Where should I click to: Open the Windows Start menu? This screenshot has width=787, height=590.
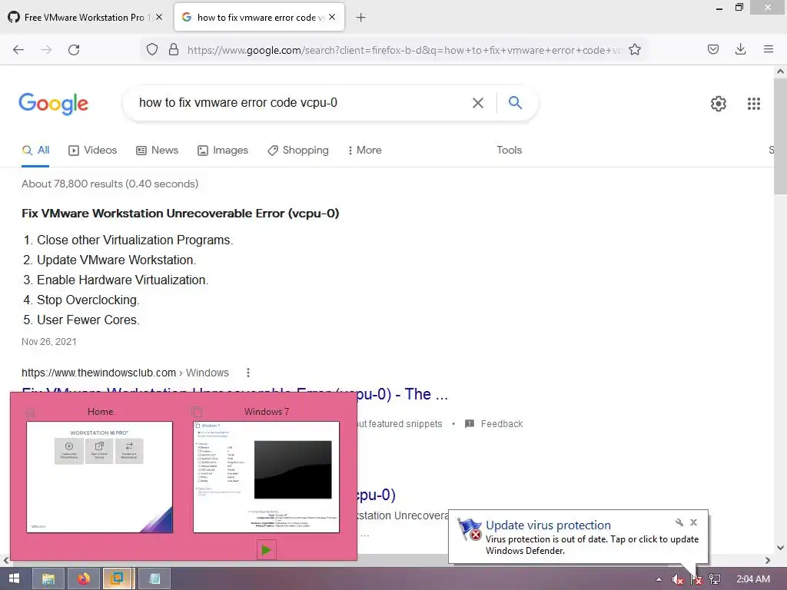click(14, 578)
